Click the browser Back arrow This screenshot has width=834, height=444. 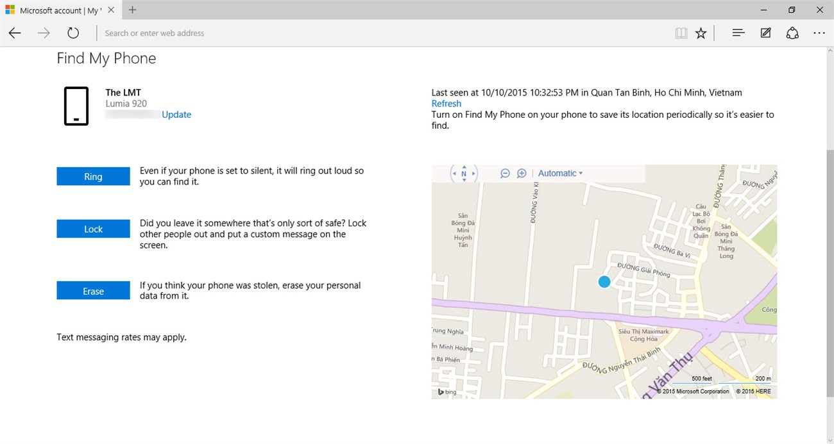pos(15,33)
